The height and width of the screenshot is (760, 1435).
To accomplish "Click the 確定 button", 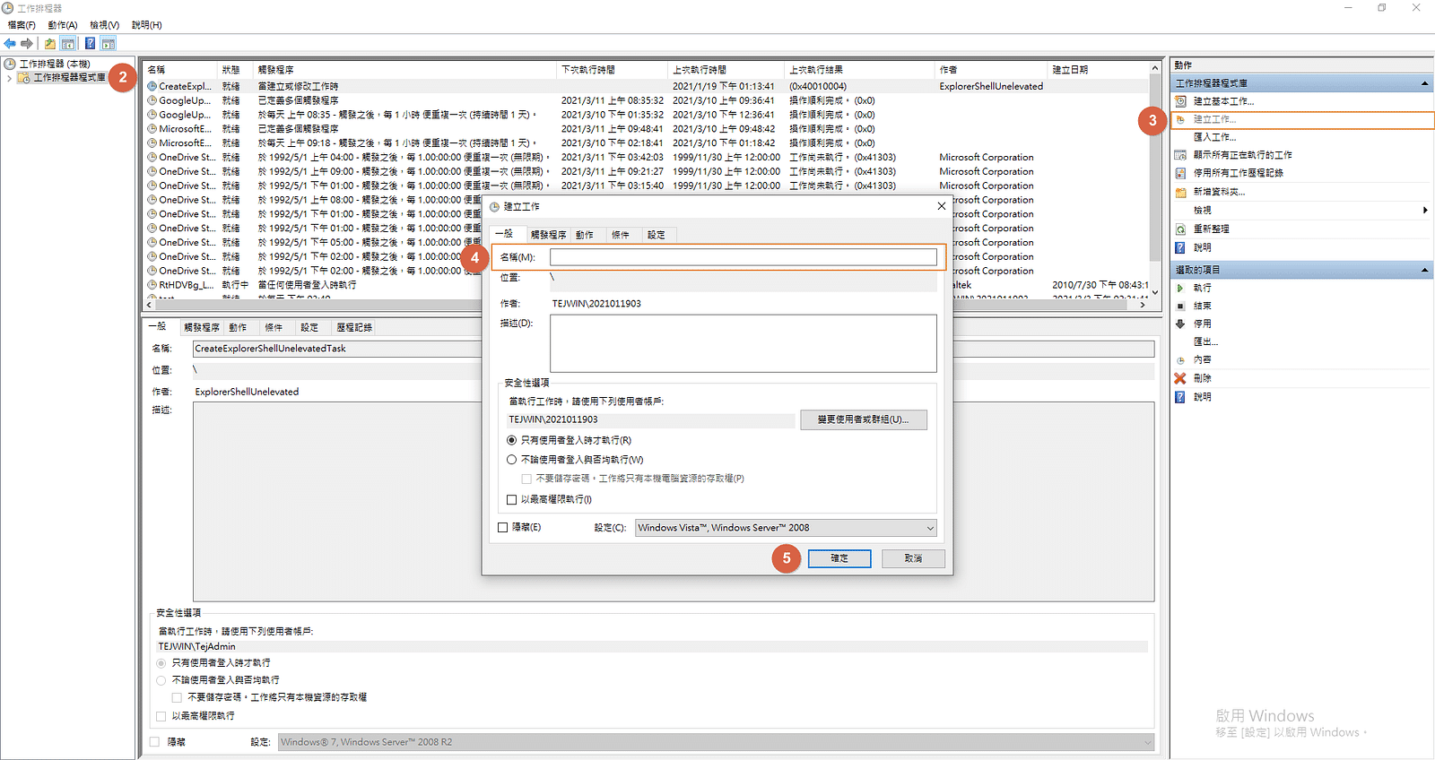I will click(839, 558).
